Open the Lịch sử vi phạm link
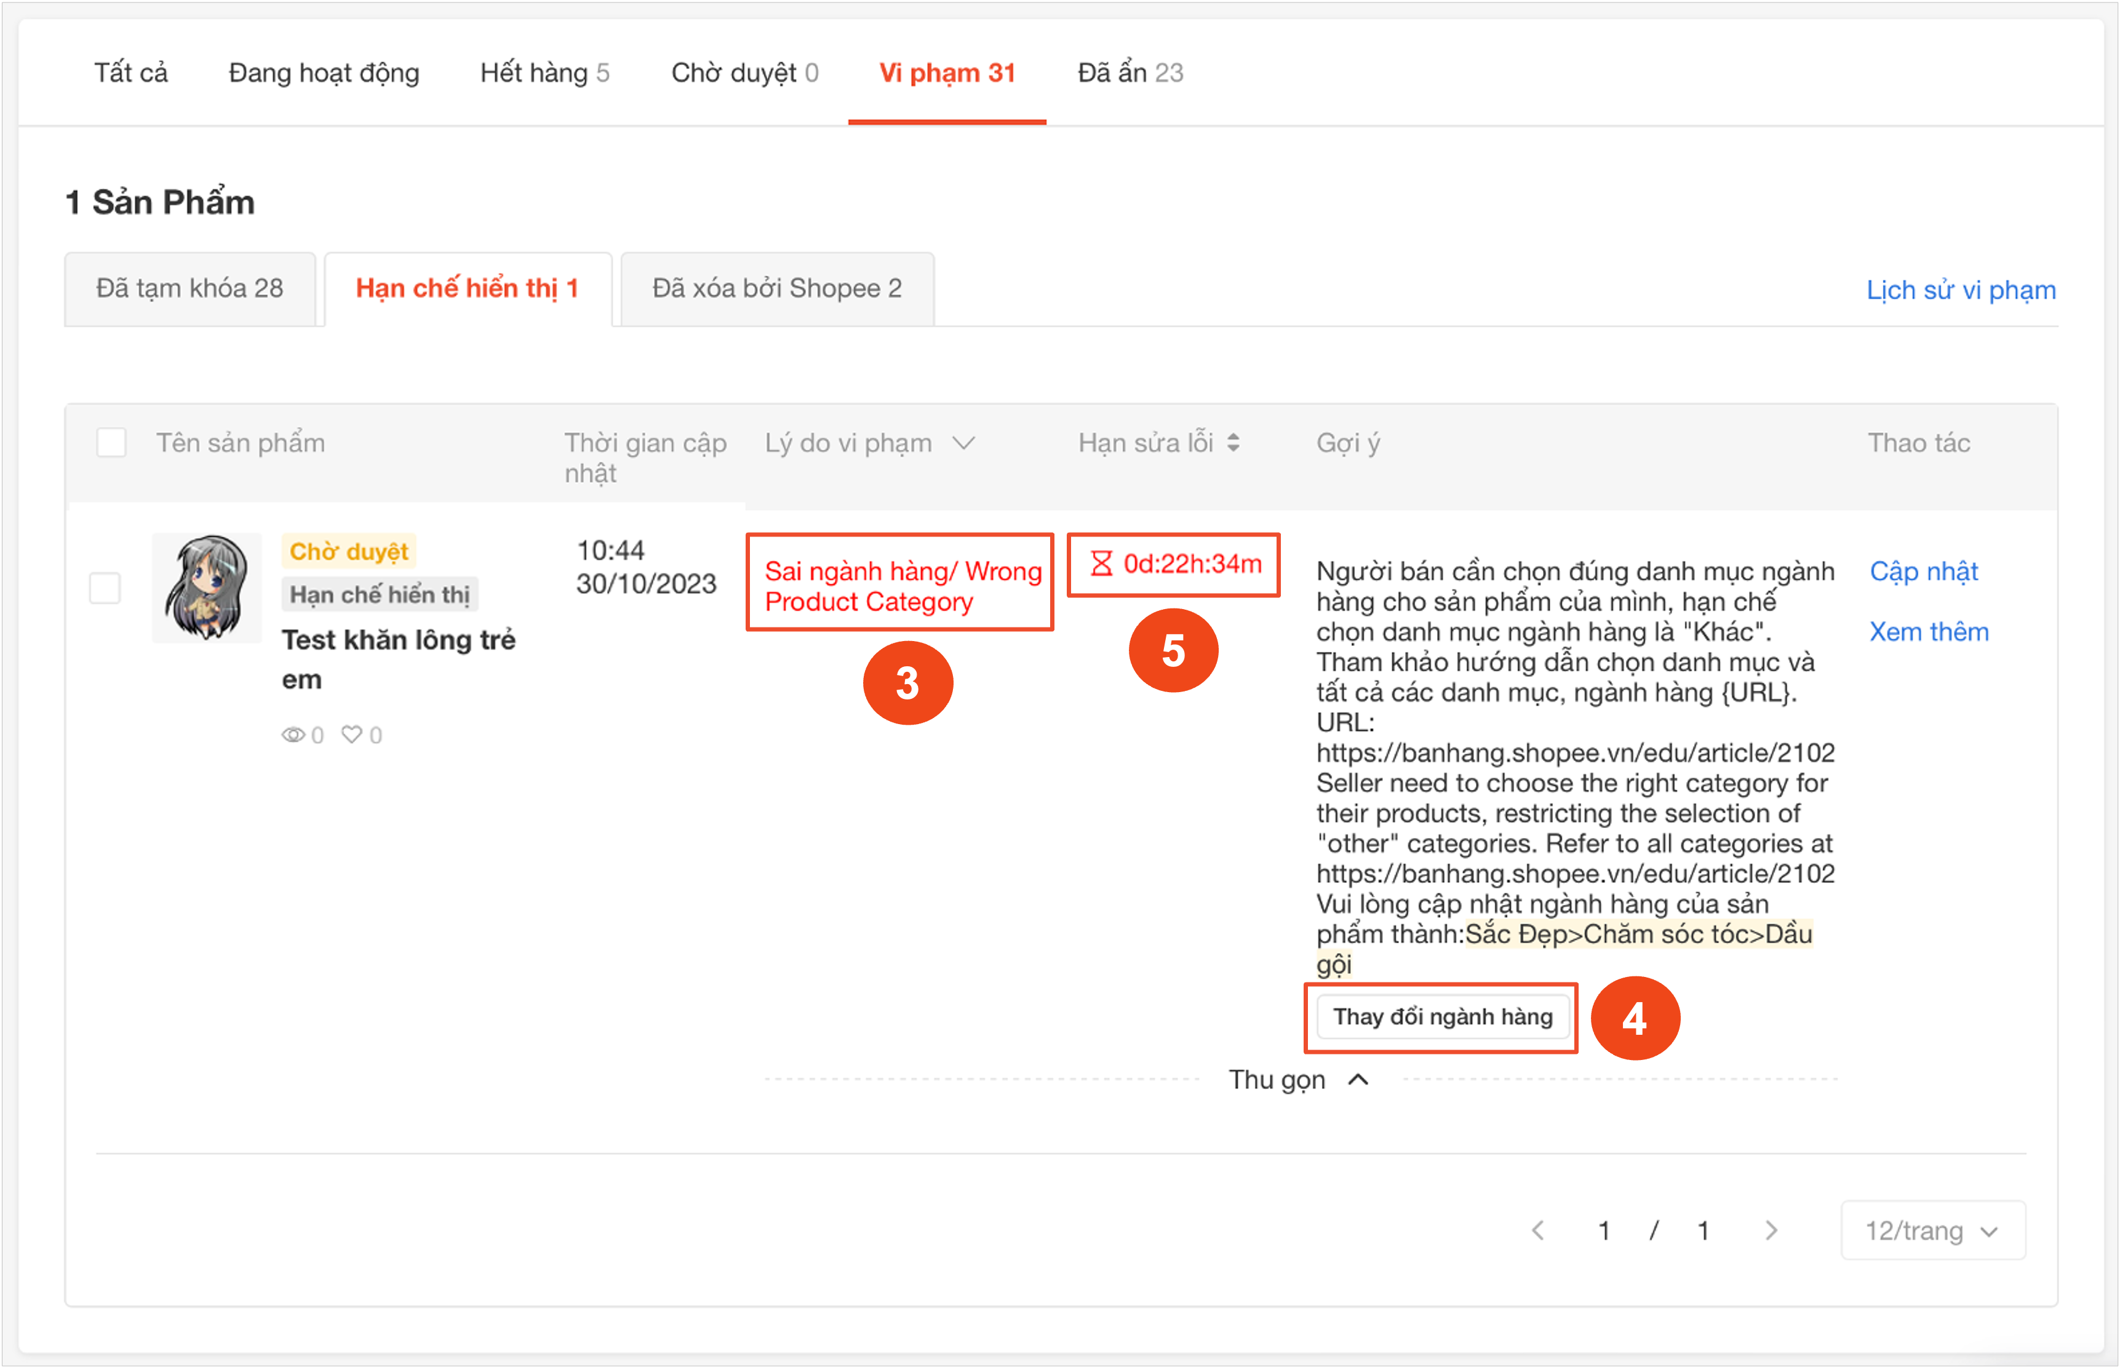Screen dimensions: 2120x1367 [x=1960, y=290]
